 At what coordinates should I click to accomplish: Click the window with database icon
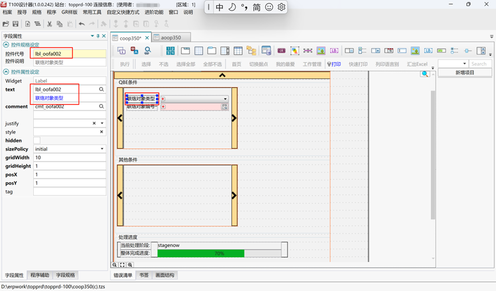tap(266, 50)
